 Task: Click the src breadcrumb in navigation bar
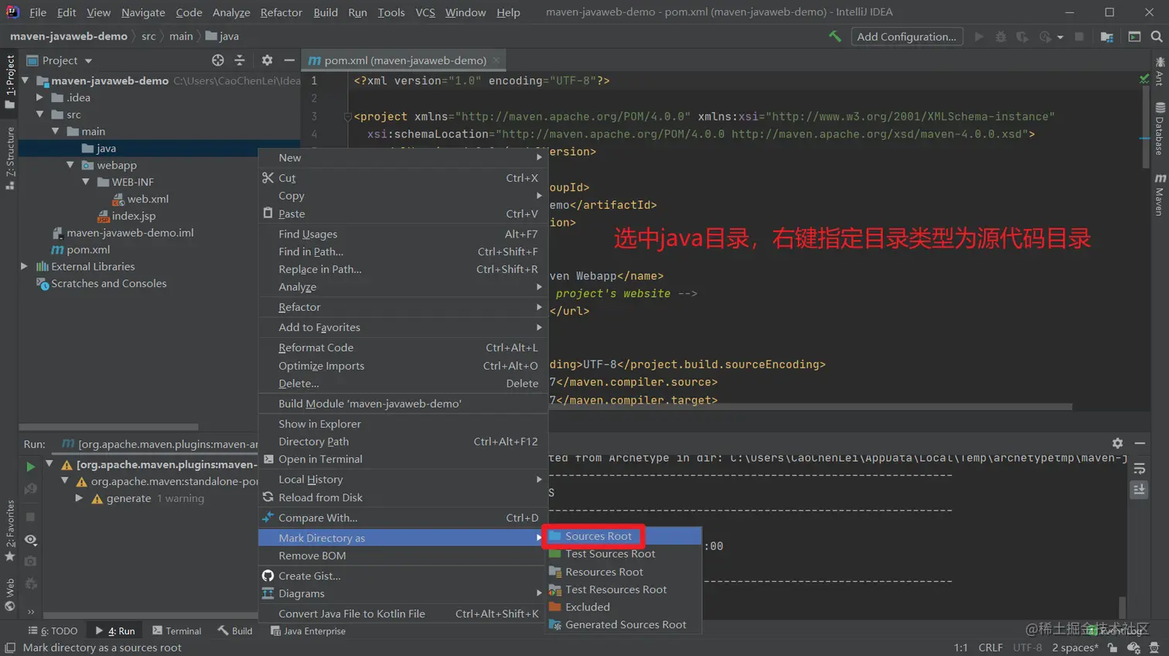(148, 36)
